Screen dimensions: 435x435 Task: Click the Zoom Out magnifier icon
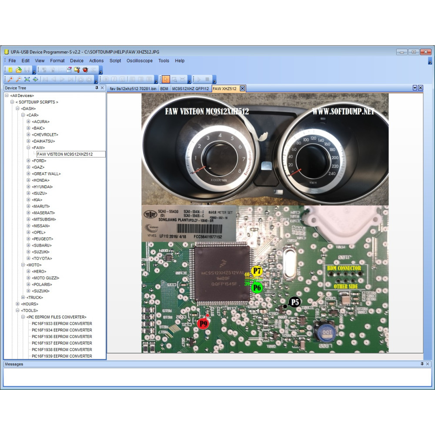(x=19, y=79)
